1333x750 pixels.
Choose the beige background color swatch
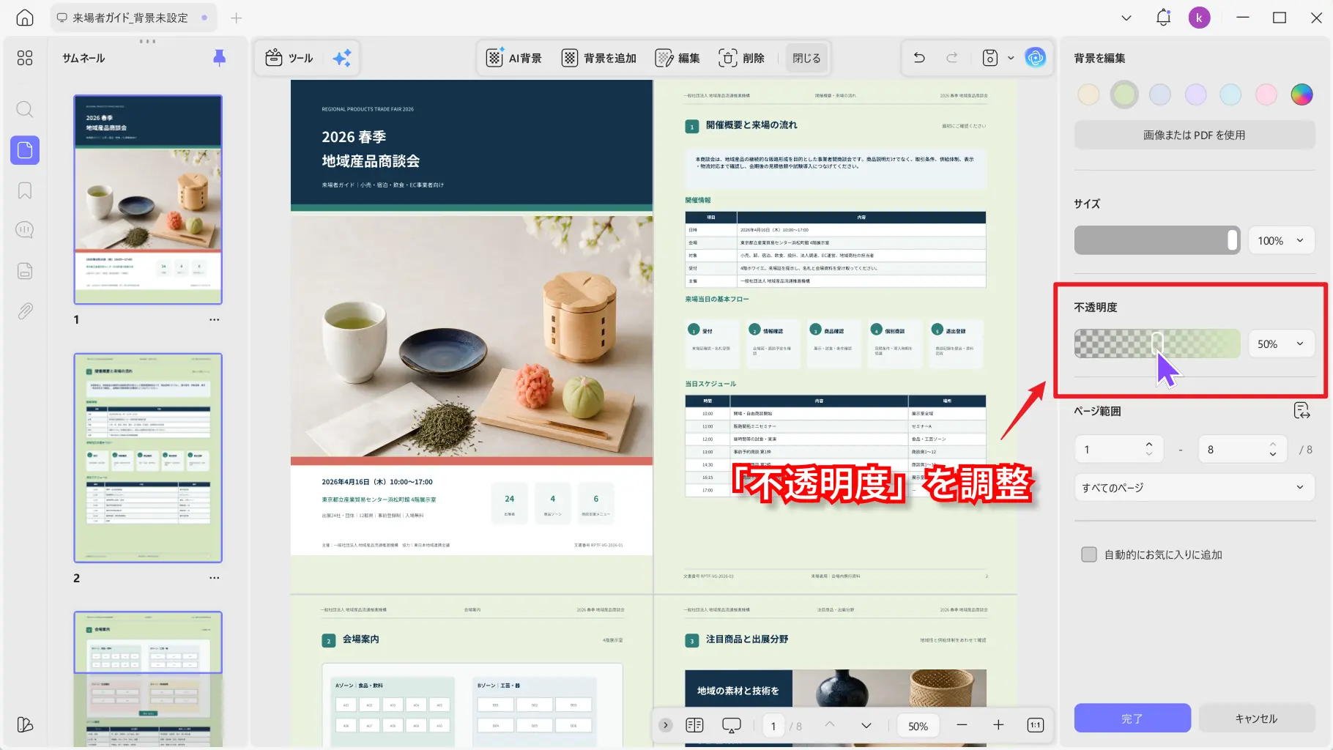[x=1088, y=94]
